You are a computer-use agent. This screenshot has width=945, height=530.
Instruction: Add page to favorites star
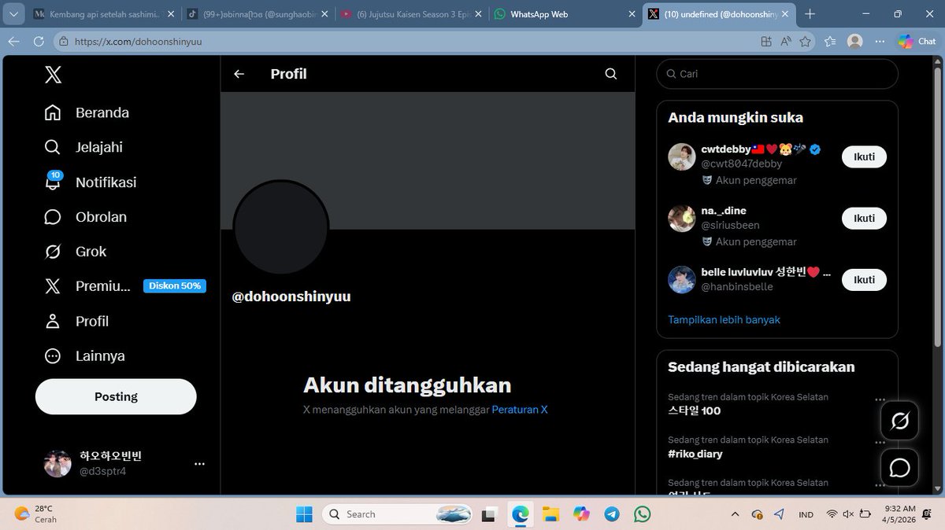pyautogui.click(x=805, y=41)
